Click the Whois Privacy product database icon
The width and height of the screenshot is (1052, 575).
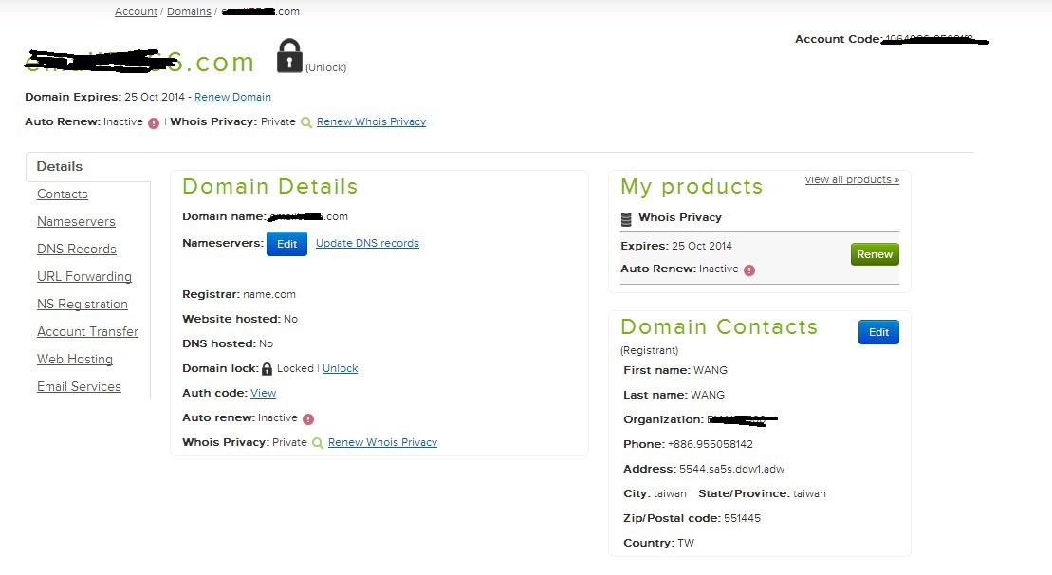pyautogui.click(x=626, y=219)
